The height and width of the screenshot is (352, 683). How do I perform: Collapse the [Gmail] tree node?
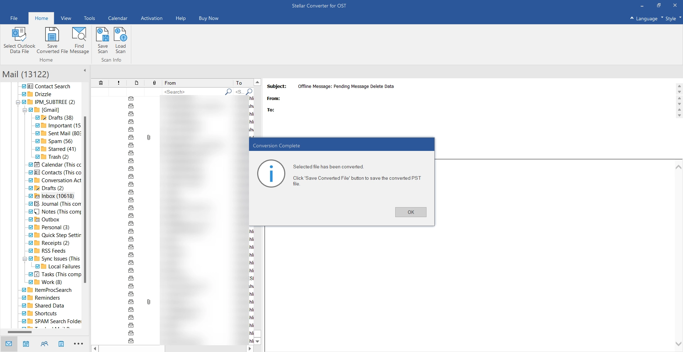(25, 110)
